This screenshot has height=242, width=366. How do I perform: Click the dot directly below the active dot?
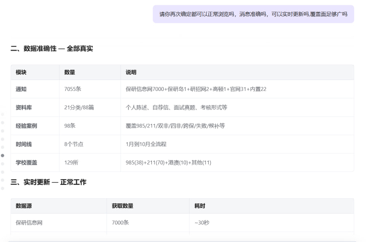2,164
